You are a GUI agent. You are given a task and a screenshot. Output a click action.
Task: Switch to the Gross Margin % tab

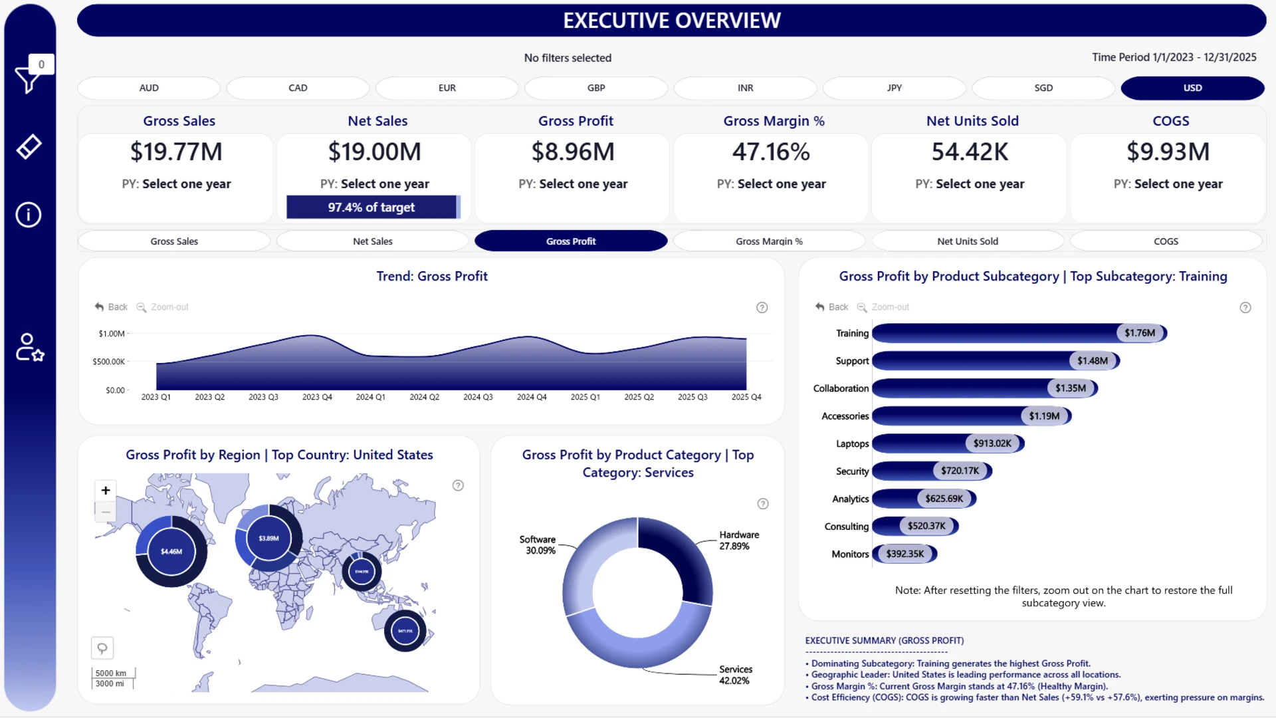(x=770, y=241)
